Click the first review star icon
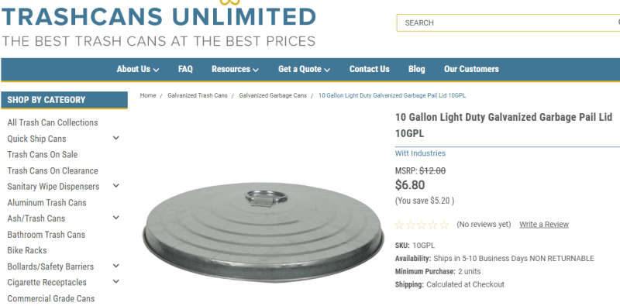Image resolution: width=620 pixels, height=306 pixels. pos(399,225)
